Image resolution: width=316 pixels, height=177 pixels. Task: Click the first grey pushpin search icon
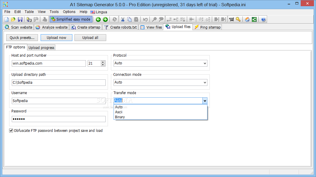[x=154, y=19]
